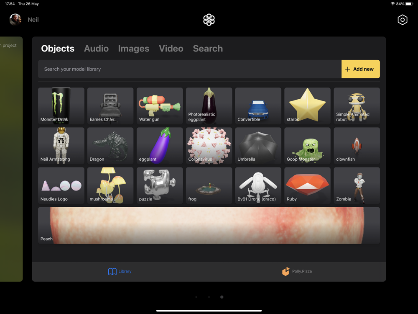Open the hexagon settings icon

click(402, 20)
